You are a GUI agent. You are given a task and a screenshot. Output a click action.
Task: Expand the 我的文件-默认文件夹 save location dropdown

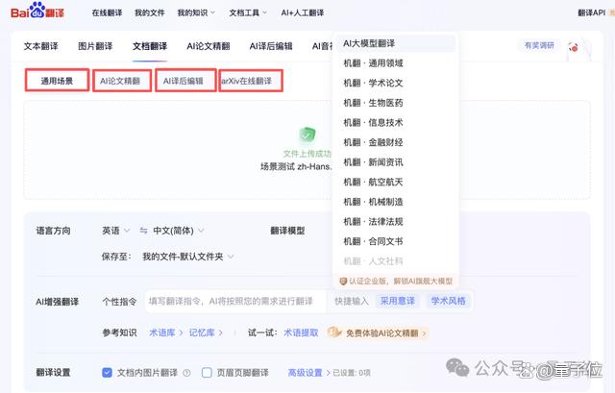tap(188, 257)
